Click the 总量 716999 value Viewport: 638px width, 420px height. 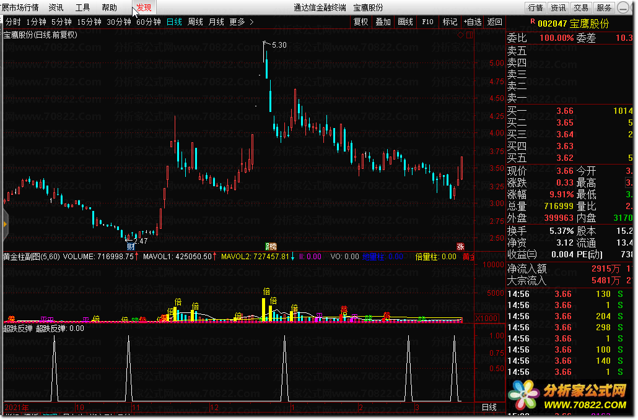click(x=559, y=207)
